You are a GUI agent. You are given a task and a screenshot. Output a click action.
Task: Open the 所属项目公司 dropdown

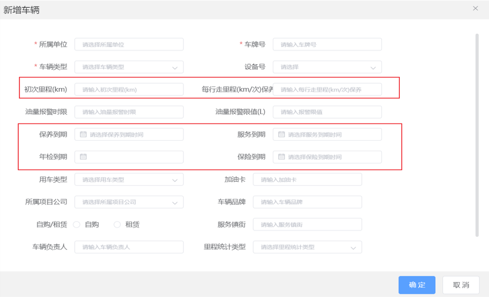pos(129,202)
